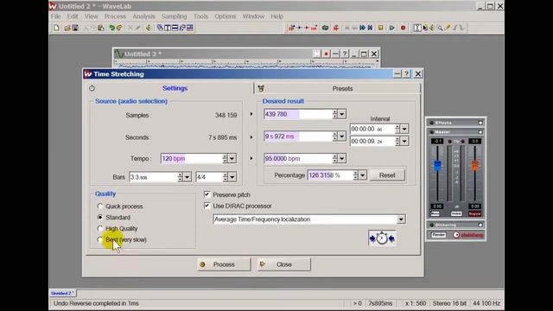Click the Interval end time 00:00:09 field
This screenshot has width=553, height=311.
(372, 142)
